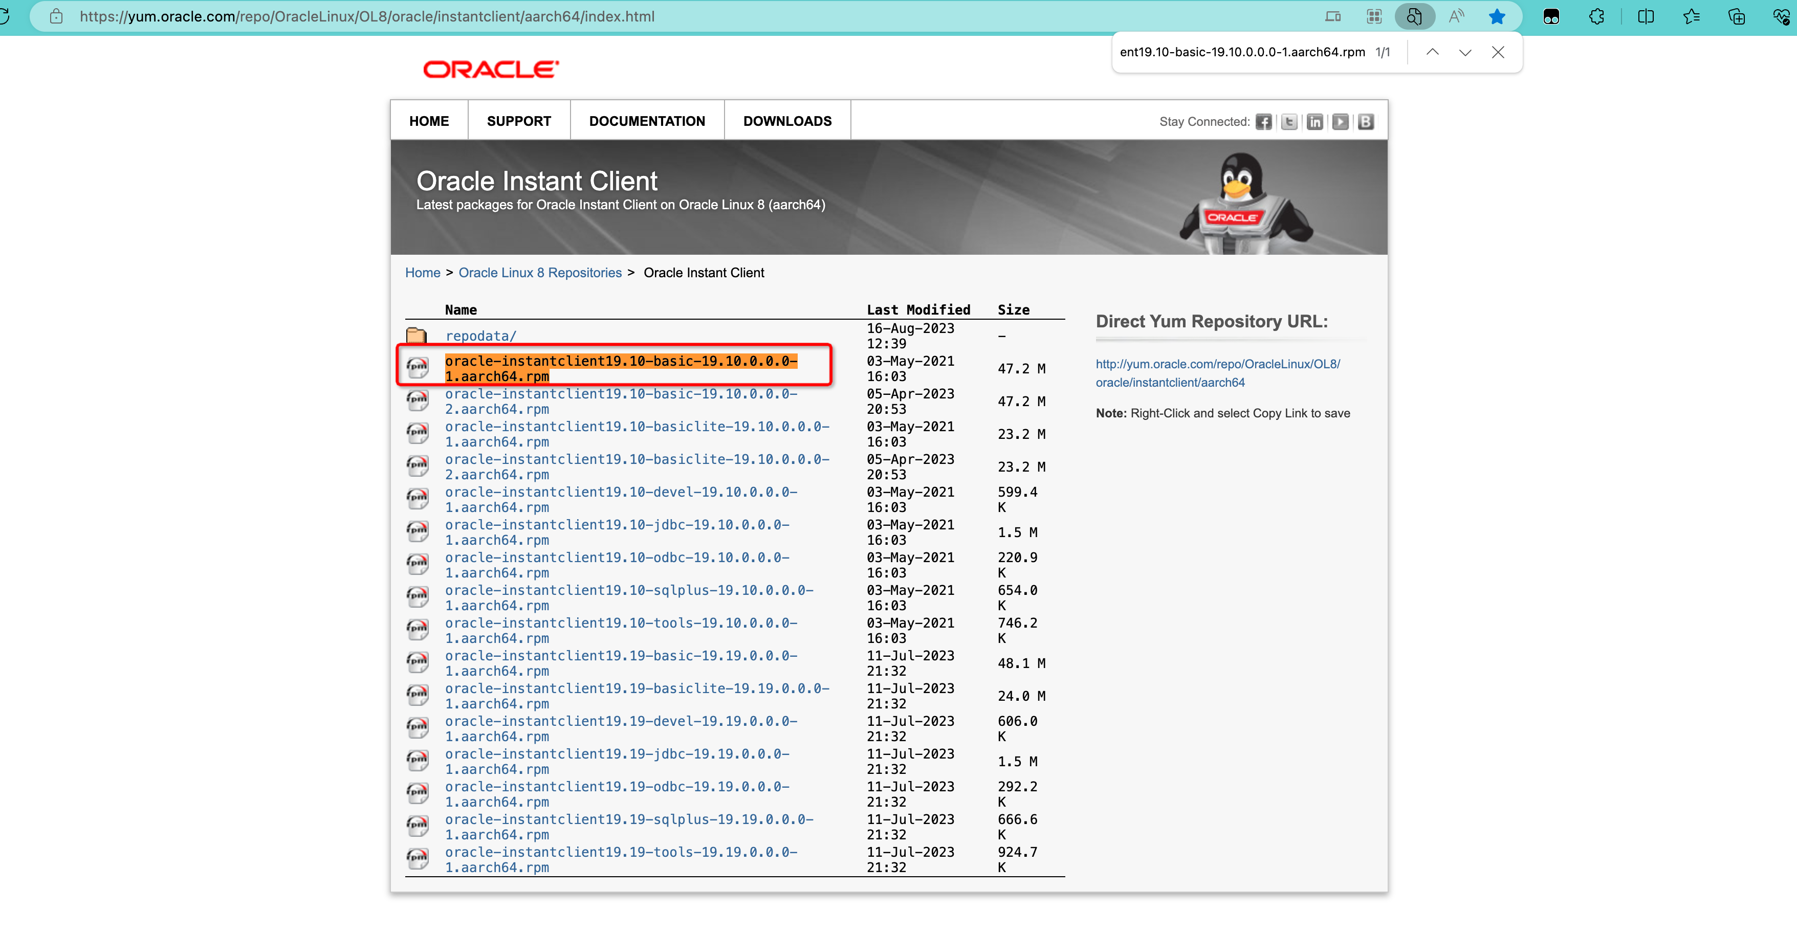Click the find on page toolbar icon
This screenshot has width=1797, height=934.
pos(1414,16)
